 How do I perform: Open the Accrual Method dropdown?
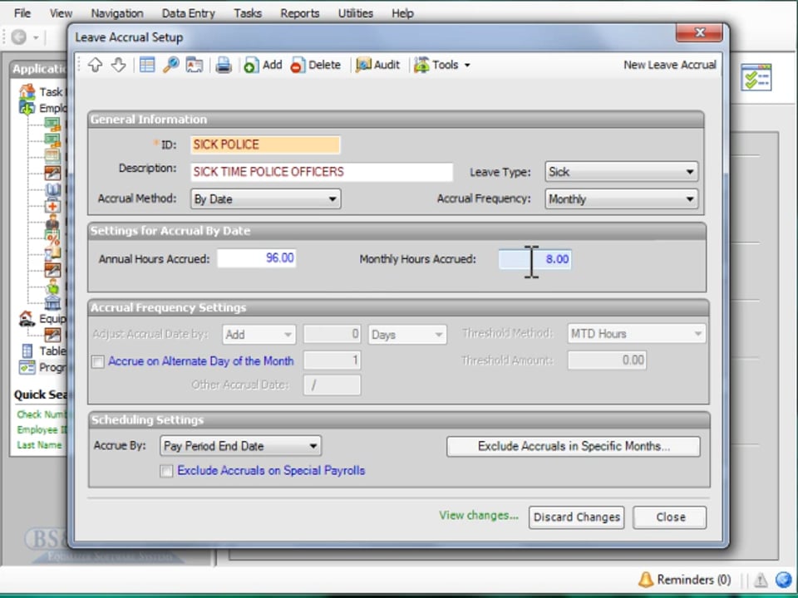point(266,199)
